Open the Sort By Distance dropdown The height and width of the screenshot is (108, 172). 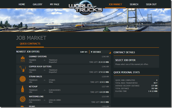click(x=100, y=52)
